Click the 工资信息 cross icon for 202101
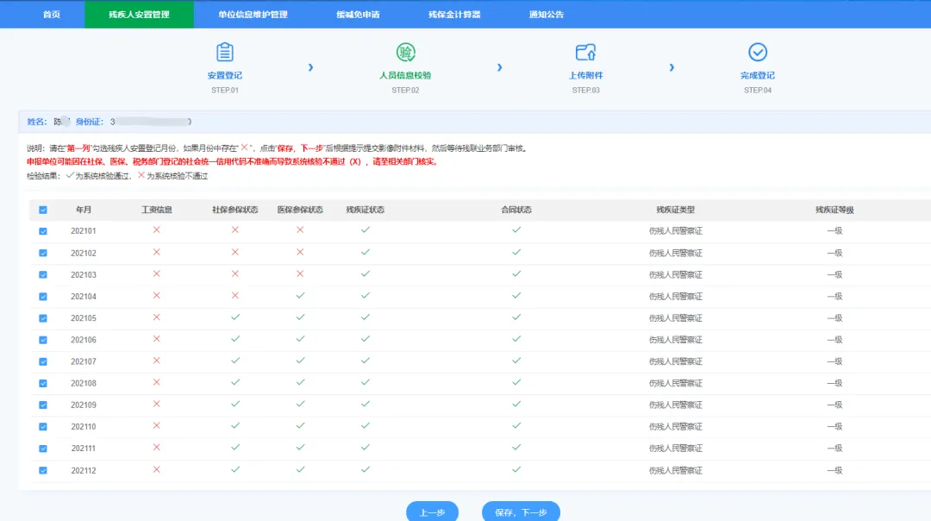Screen dimensions: 931x521 [157, 230]
